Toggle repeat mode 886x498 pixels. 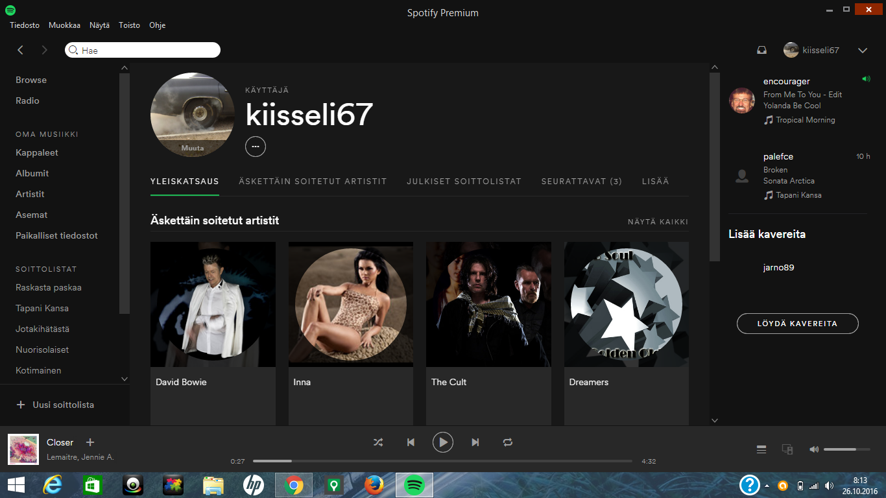(x=508, y=442)
